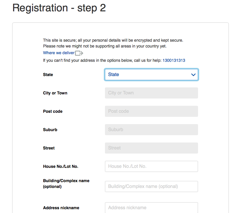Open the State dropdown field

[151, 75]
